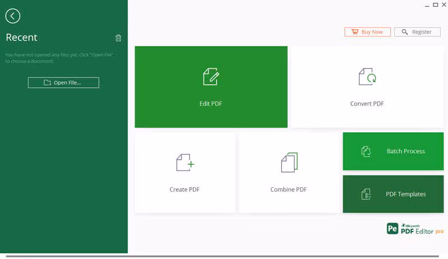Open PDF Templates label
This screenshot has height=259, width=448.
pyautogui.click(x=405, y=194)
